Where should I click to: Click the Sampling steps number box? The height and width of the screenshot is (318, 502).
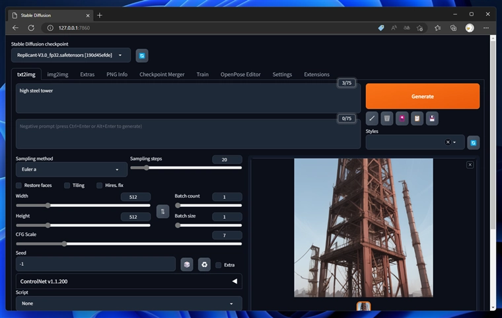227,159
